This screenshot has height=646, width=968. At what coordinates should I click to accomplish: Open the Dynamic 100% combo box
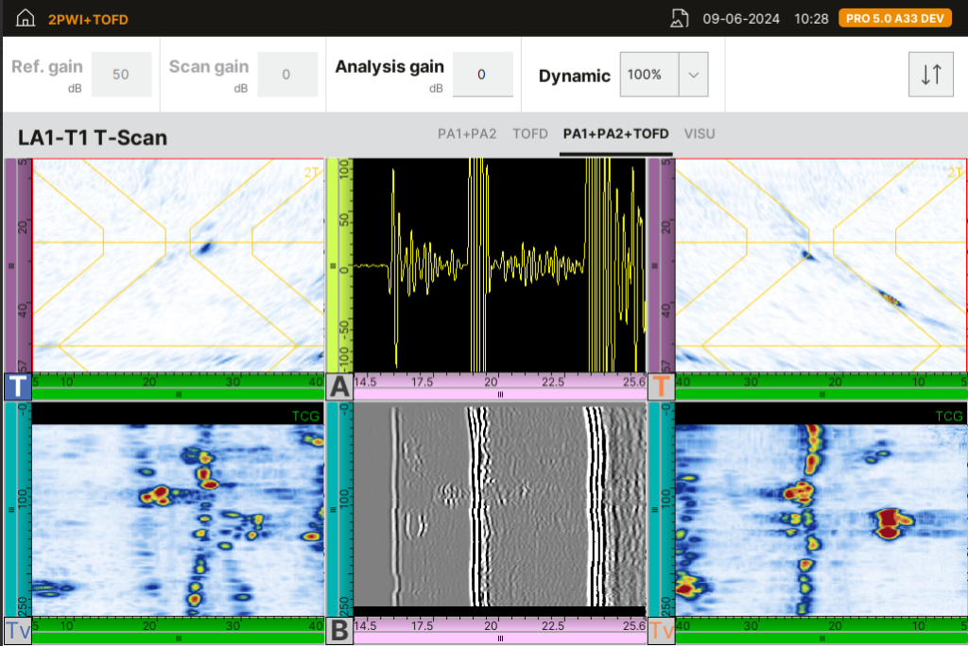point(649,75)
